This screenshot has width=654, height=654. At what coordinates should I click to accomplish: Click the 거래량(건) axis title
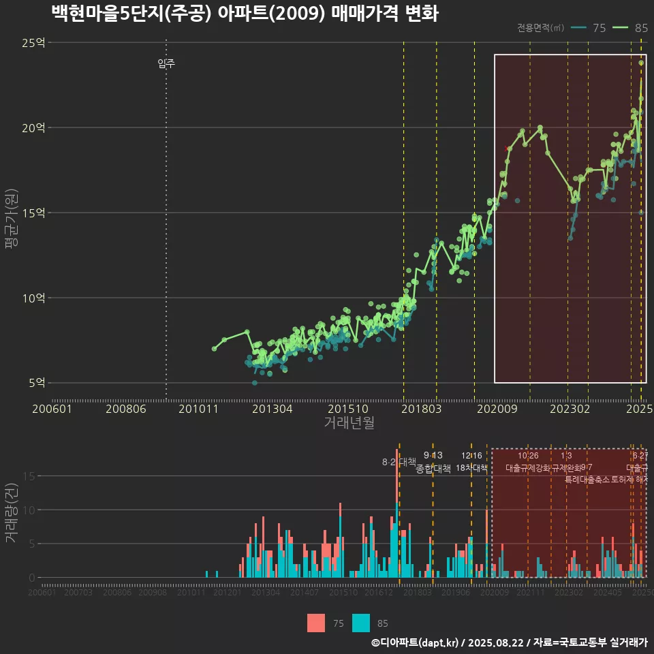click(12, 512)
